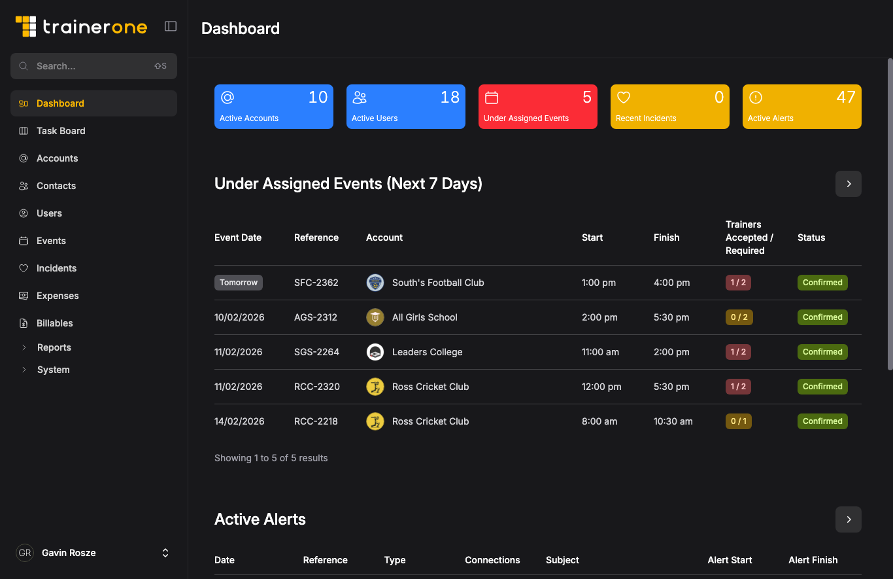Select the Expenses icon
Viewport: 893px width, 579px height.
click(x=23, y=296)
